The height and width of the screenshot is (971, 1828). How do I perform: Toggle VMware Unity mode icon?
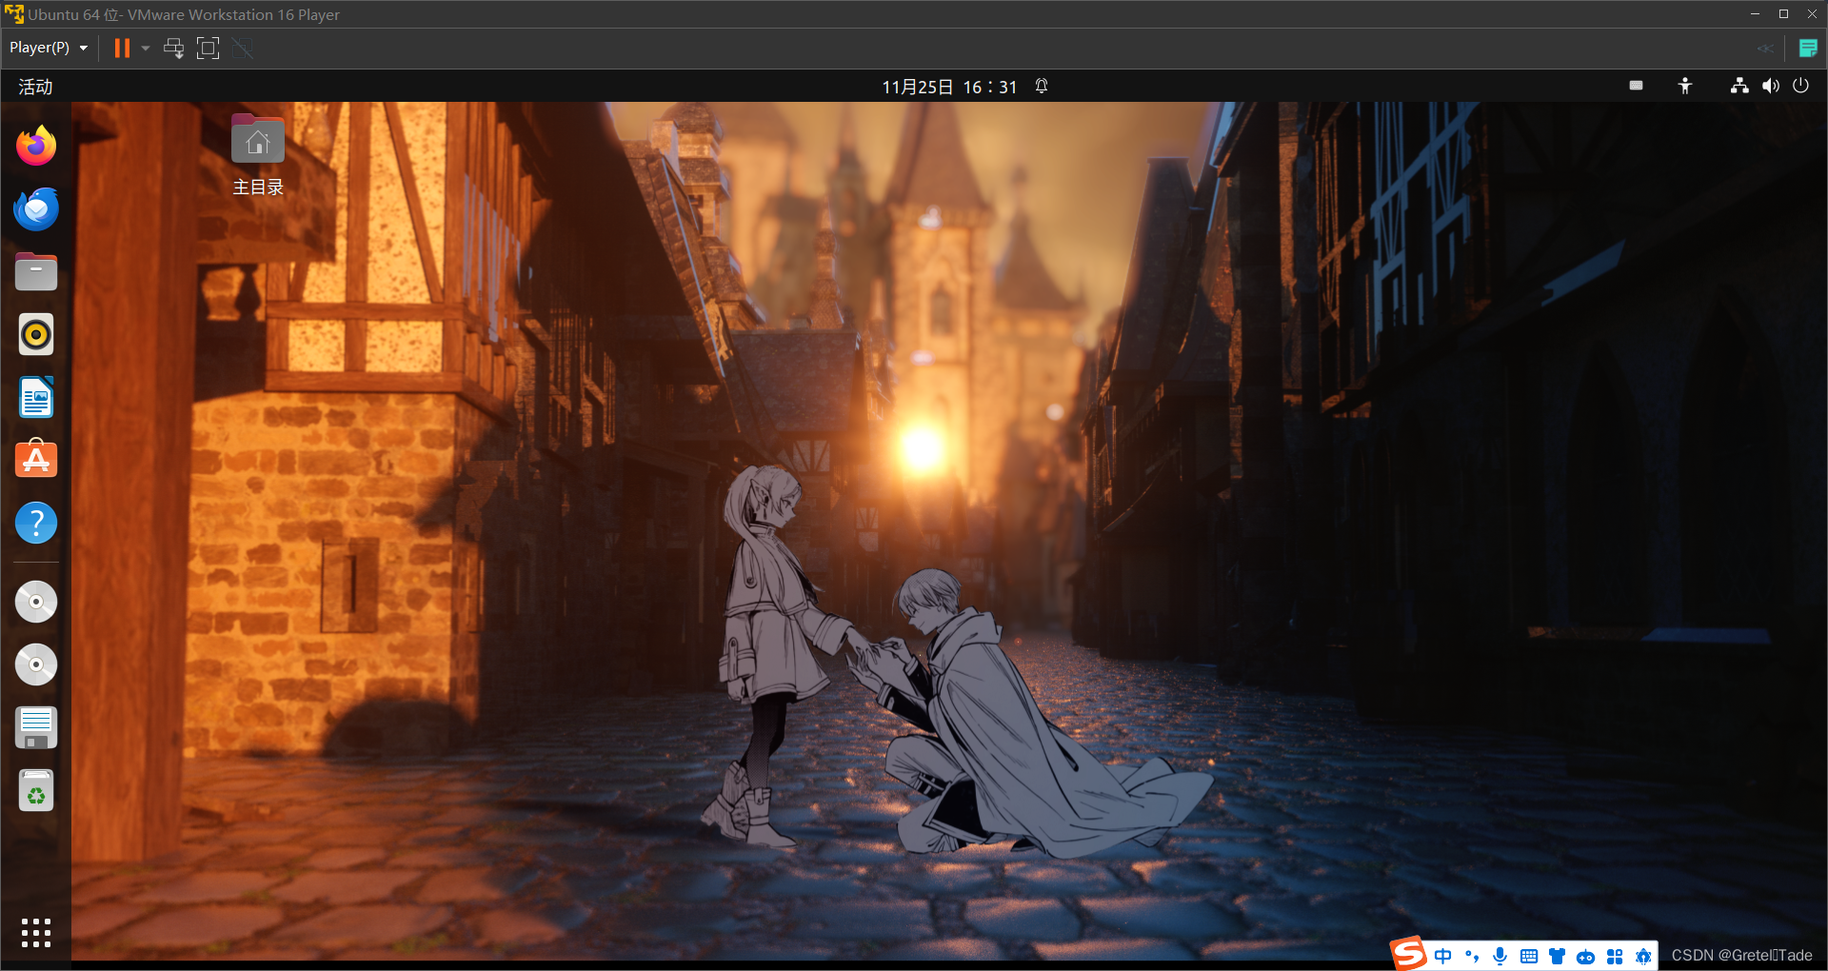[243, 49]
